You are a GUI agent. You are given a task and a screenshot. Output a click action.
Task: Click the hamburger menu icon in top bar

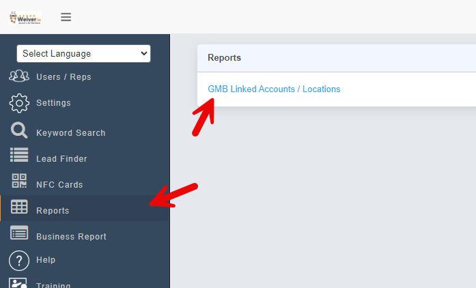[x=66, y=17]
